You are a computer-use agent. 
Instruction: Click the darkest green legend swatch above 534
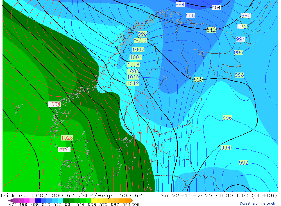click(x=66, y=200)
